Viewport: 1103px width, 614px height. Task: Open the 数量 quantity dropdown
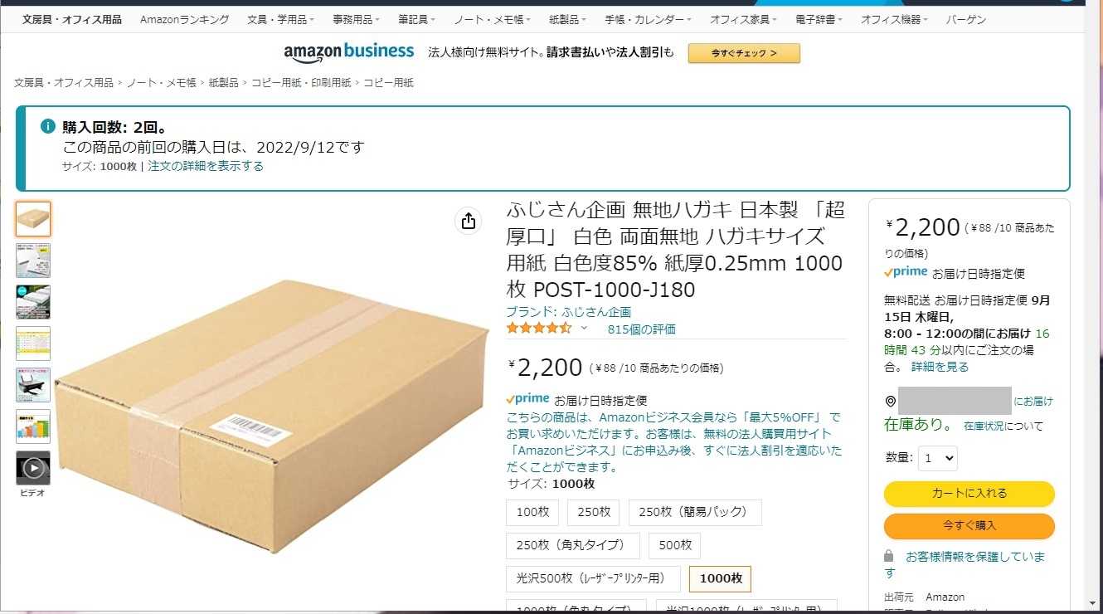click(x=938, y=458)
